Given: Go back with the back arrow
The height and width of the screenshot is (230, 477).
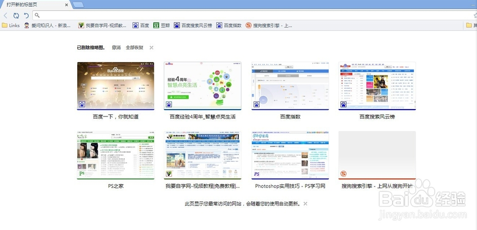Looking at the screenshot, I should pyautogui.click(x=5, y=15).
